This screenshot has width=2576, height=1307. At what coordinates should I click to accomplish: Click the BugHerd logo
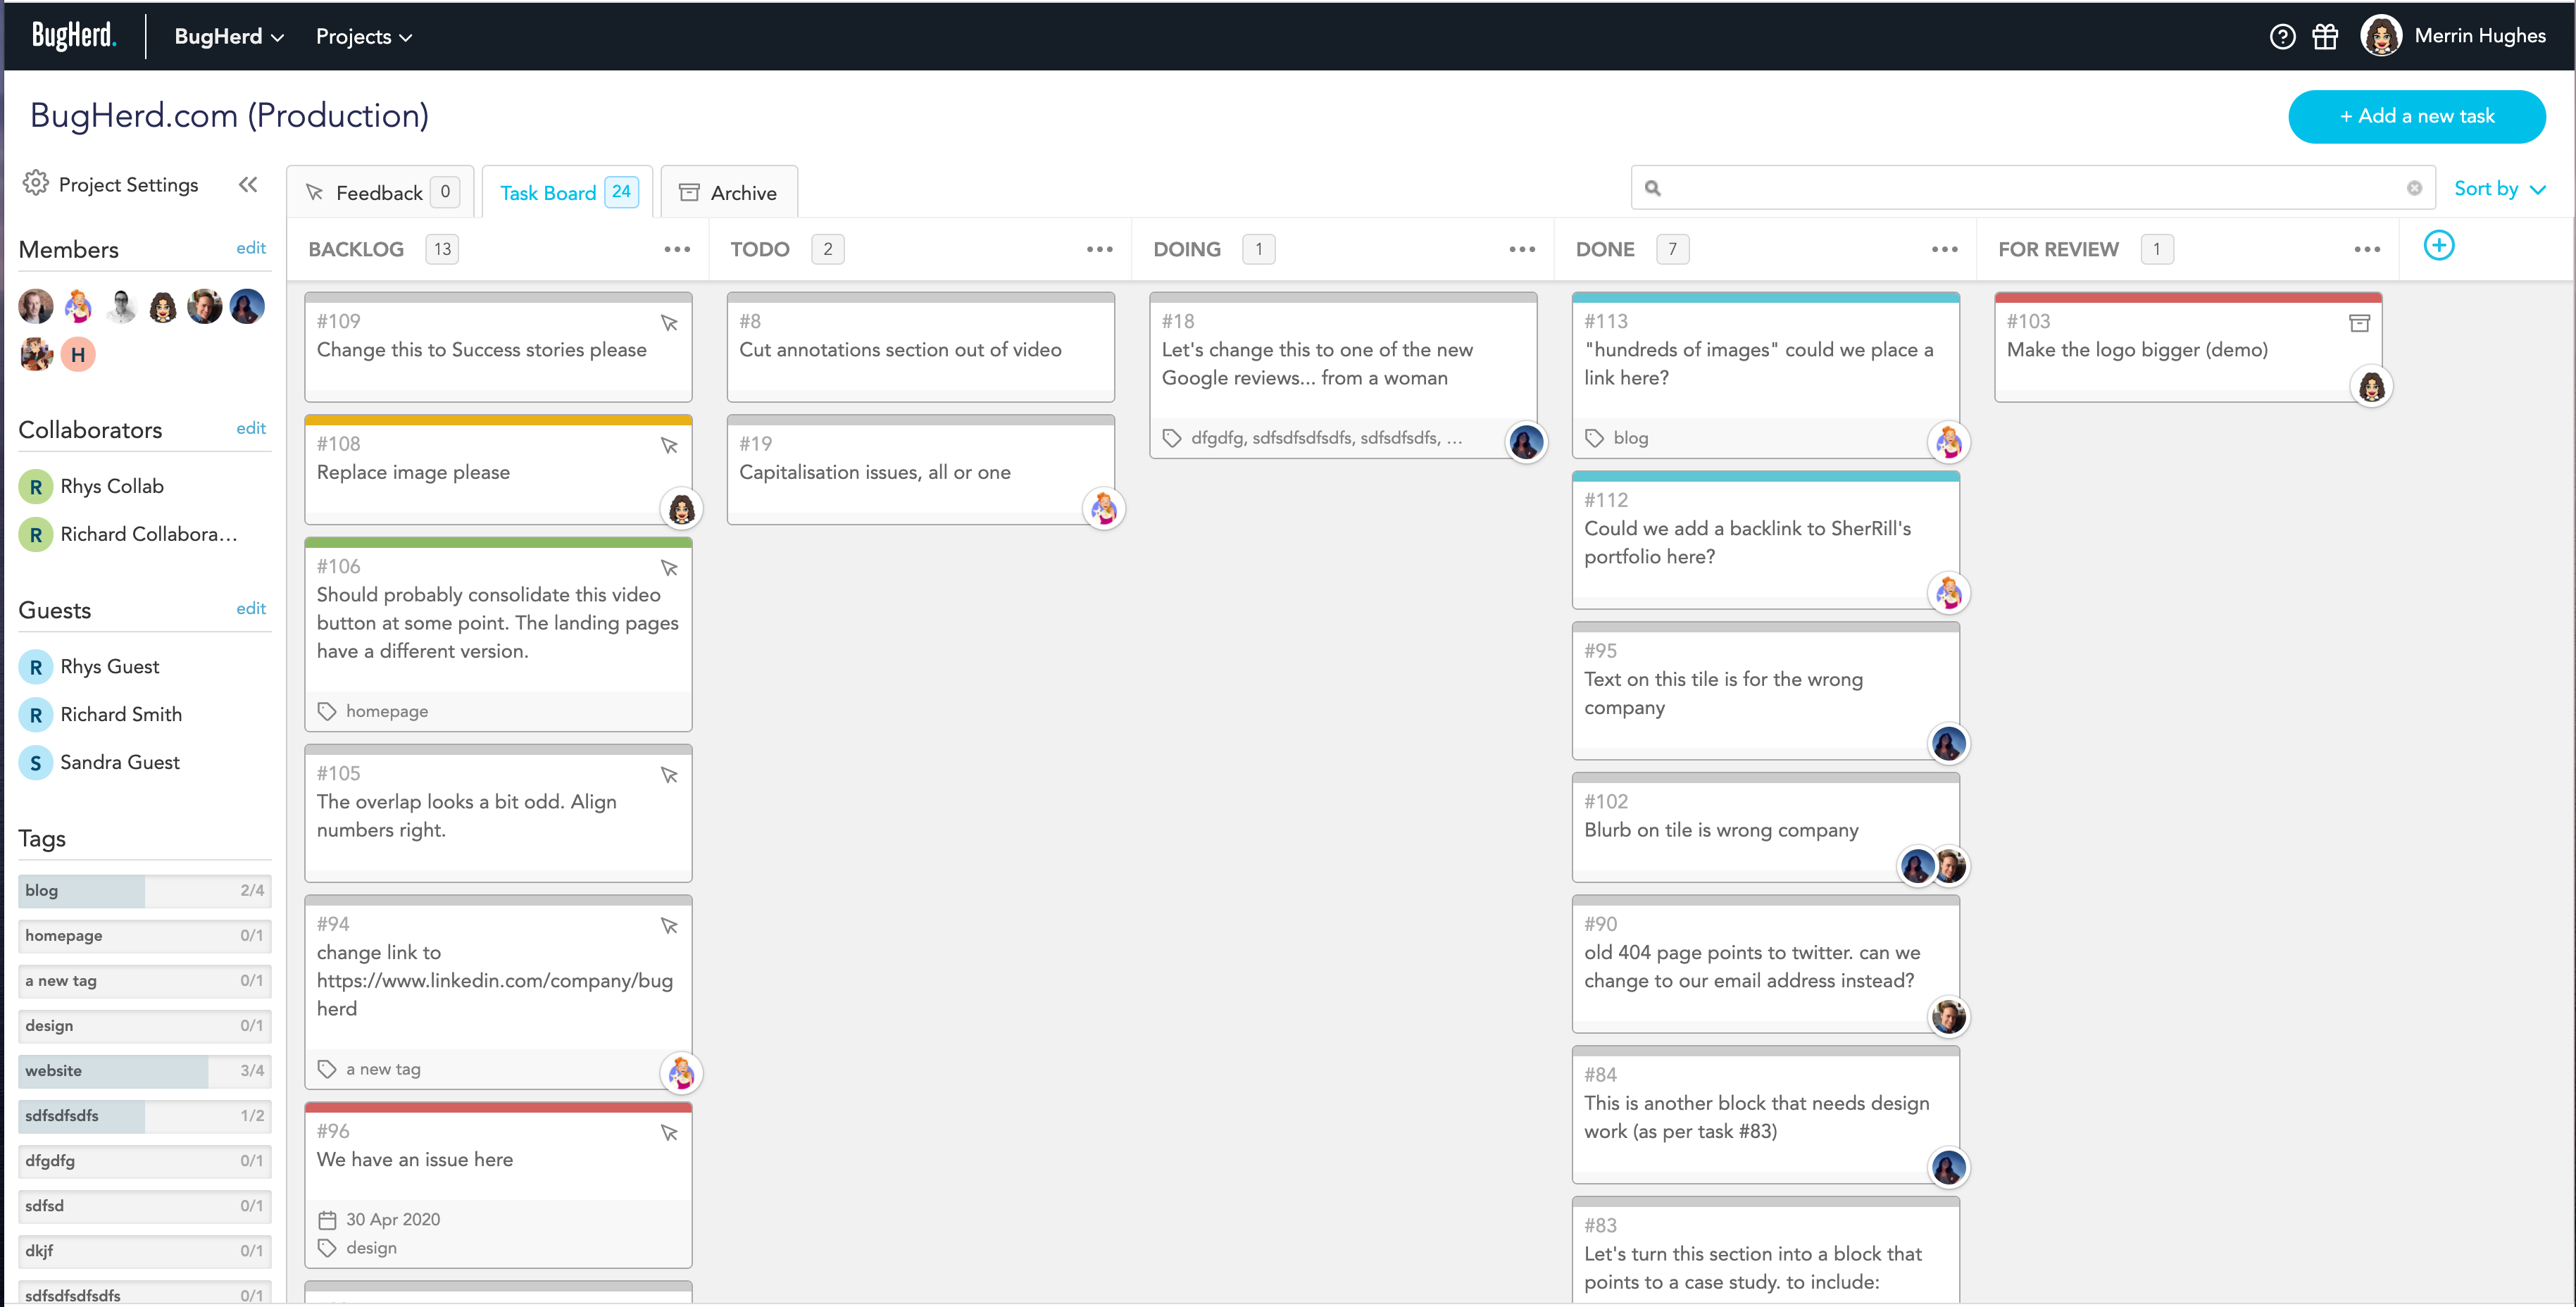(74, 36)
